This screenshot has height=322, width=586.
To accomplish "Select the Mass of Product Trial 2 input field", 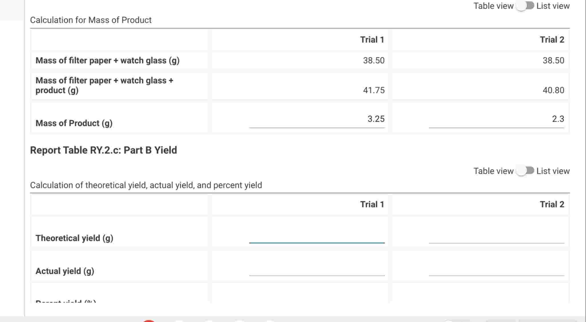I will pos(496,123).
